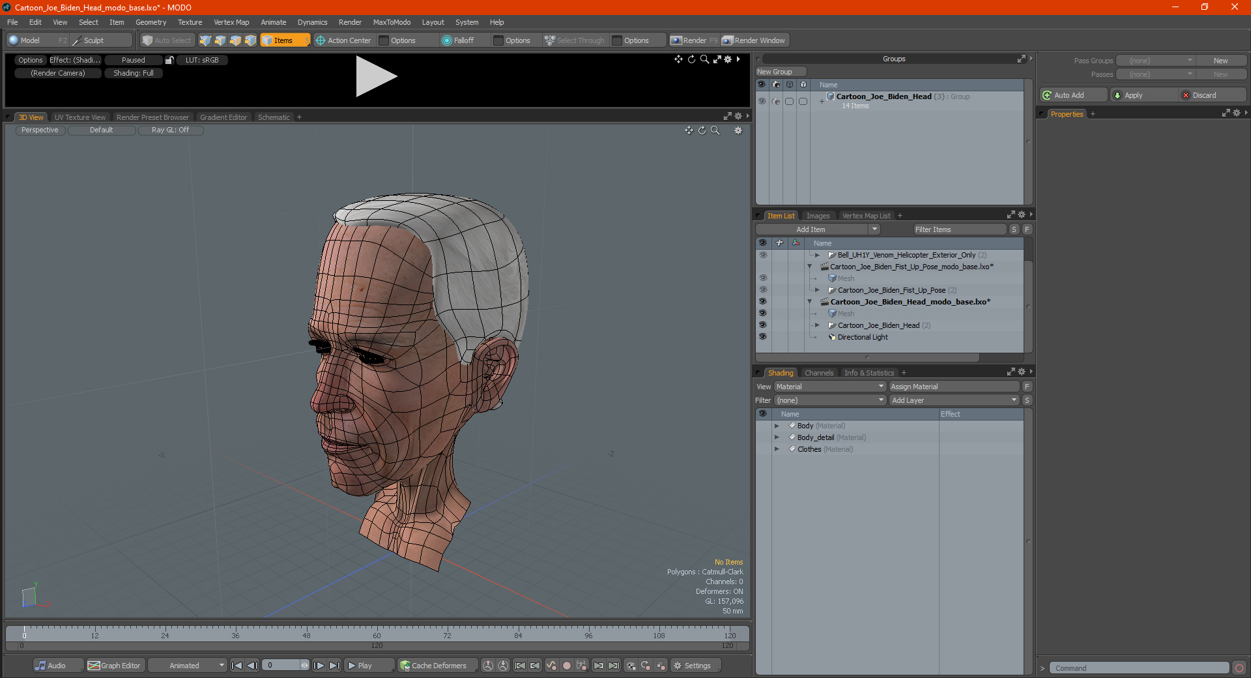Screen dimensions: 1251x678
Task: Open Add Layer dropdown
Action: click(x=954, y=400)
